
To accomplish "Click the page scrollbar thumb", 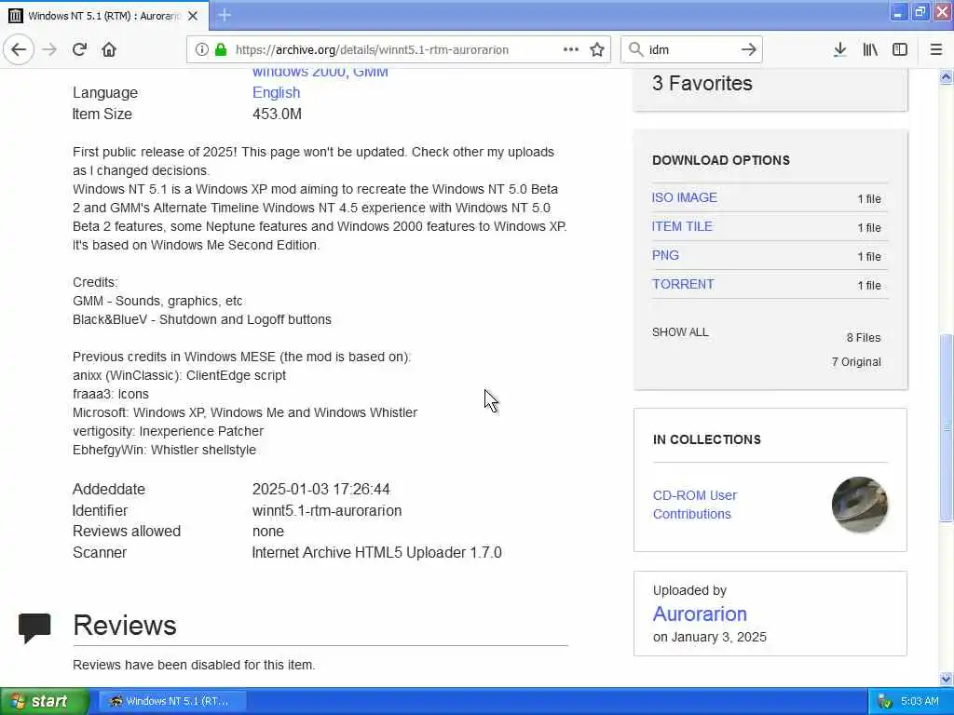I will (x=946, y=427).
